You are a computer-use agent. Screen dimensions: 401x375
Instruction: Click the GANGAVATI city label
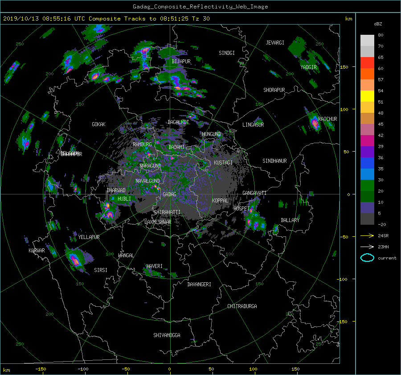pos(254,193)
